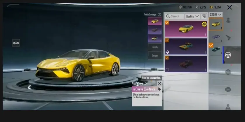The height and width of the screenshot is (122, 245).
Task: Click the filter funnel icon
Action: pos(204,16)
